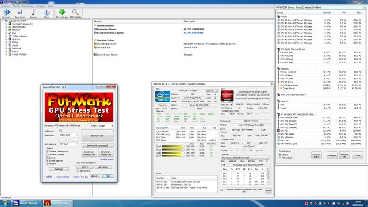This screenshot has width=368, height=207.
Task: Click Minimize All in Sensor Status
Action: click(x=344, y=155)
